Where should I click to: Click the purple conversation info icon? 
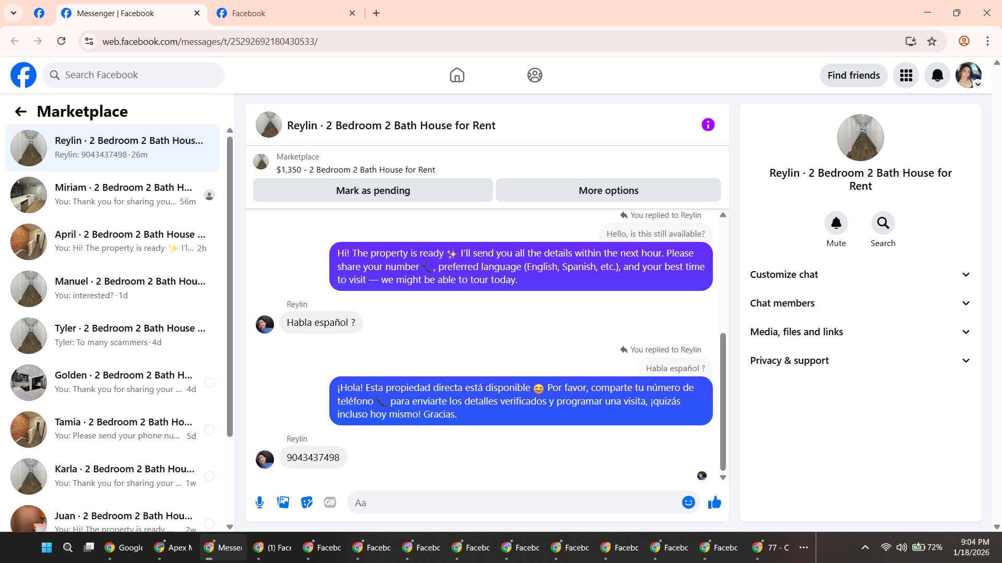708,125
